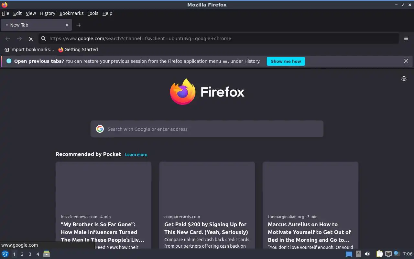Open the Bookmarks menu

point(71,13)
